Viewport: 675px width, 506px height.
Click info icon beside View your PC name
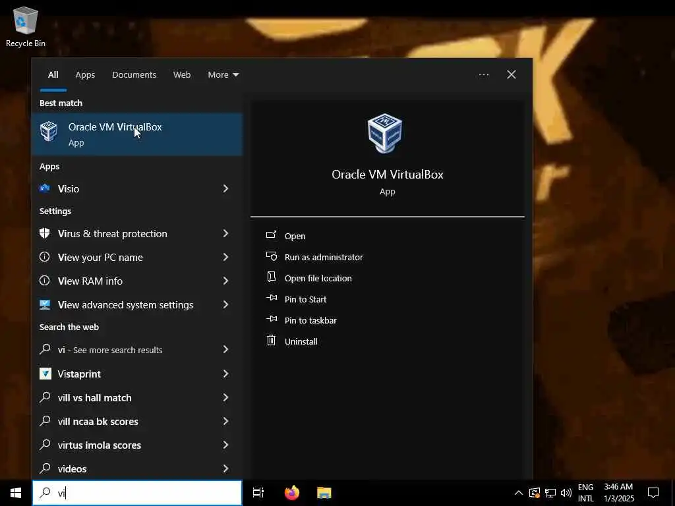coord(44,257)
